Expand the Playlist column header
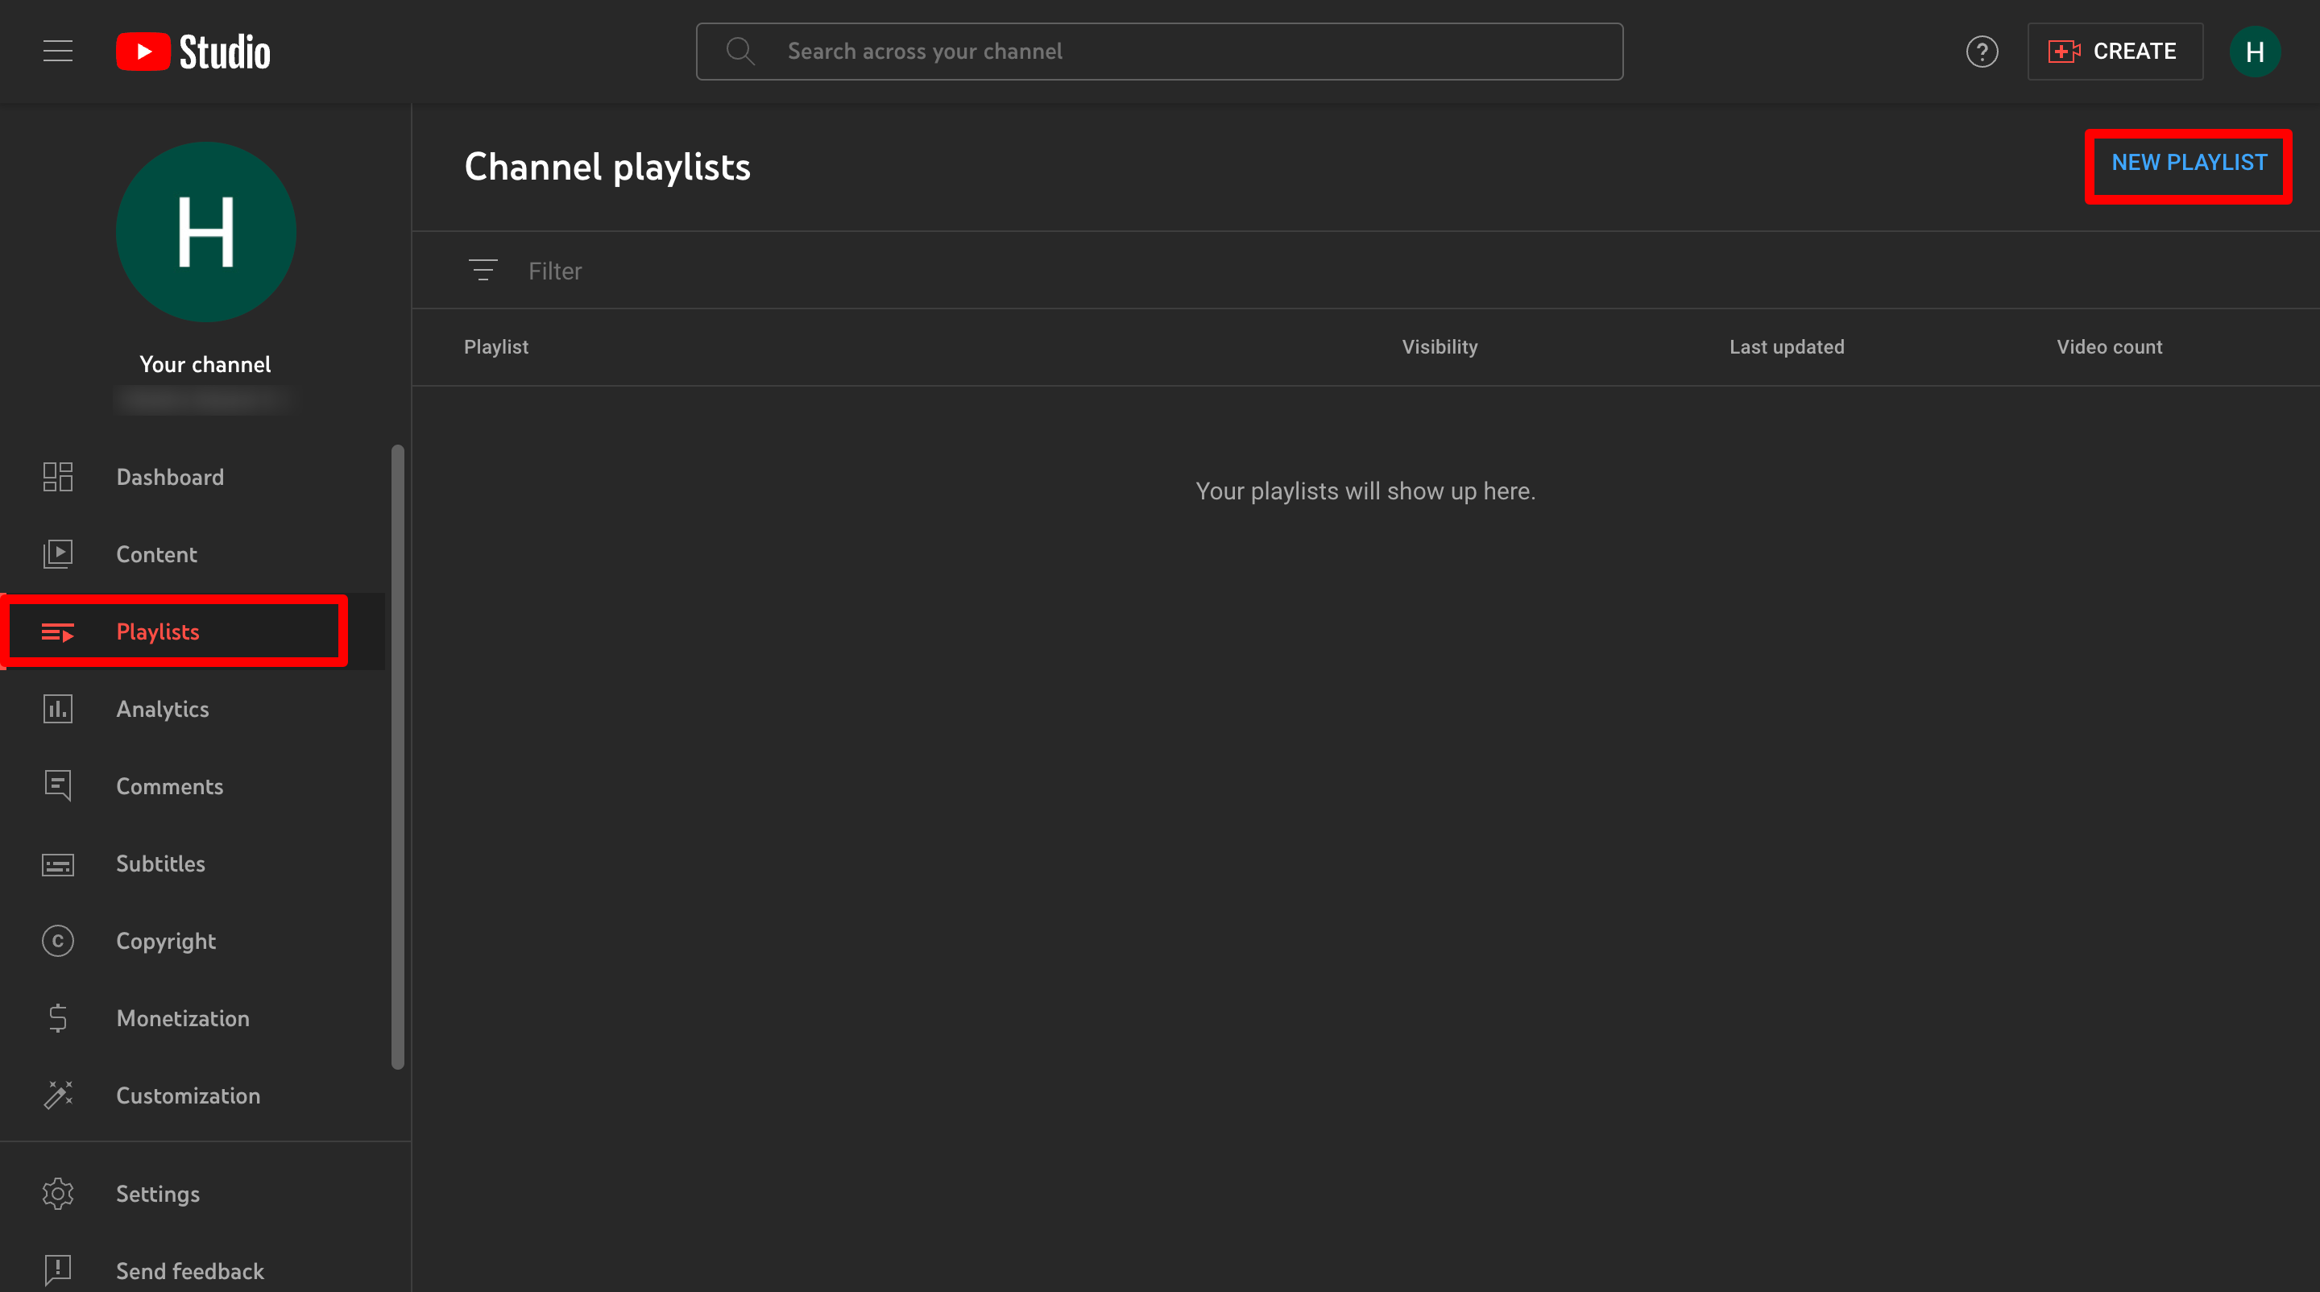Screen dimensions: 2320x1292 click(495, 347)
